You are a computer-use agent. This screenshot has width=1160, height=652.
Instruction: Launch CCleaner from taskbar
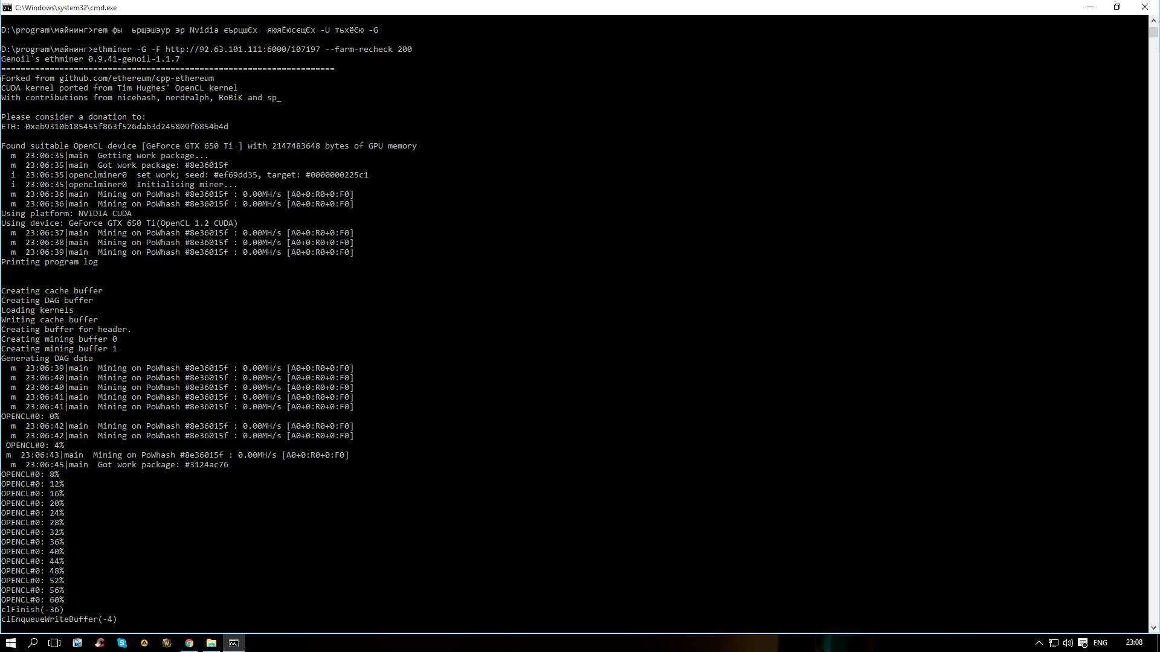click(x=100, y=643)
